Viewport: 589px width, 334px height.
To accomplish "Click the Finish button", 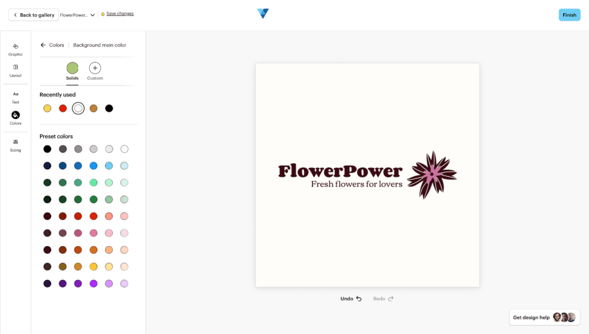I will (569, 14).
